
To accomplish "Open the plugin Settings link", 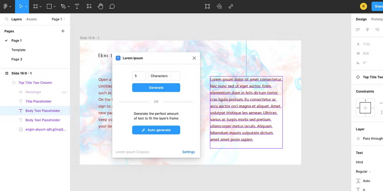I will [188, 152].
